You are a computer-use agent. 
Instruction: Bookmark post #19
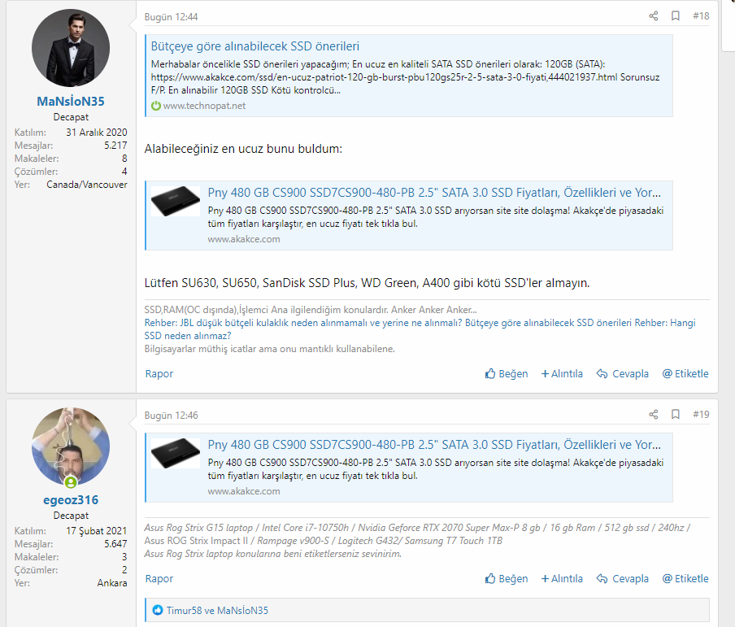[x=676, y=414]
